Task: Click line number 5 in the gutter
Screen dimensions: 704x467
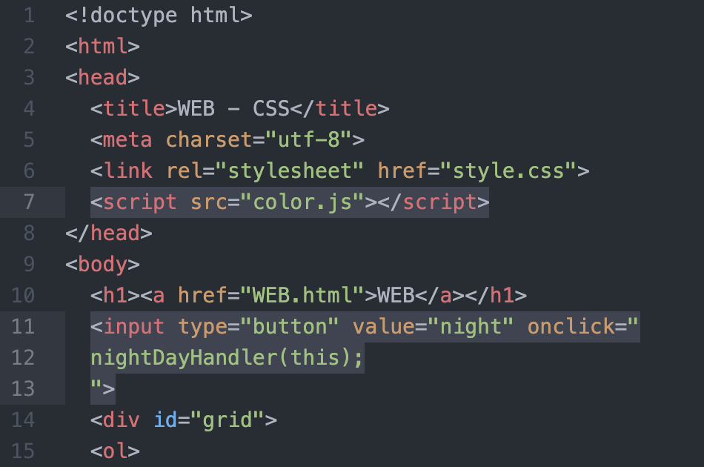Action: click(29, 140)
